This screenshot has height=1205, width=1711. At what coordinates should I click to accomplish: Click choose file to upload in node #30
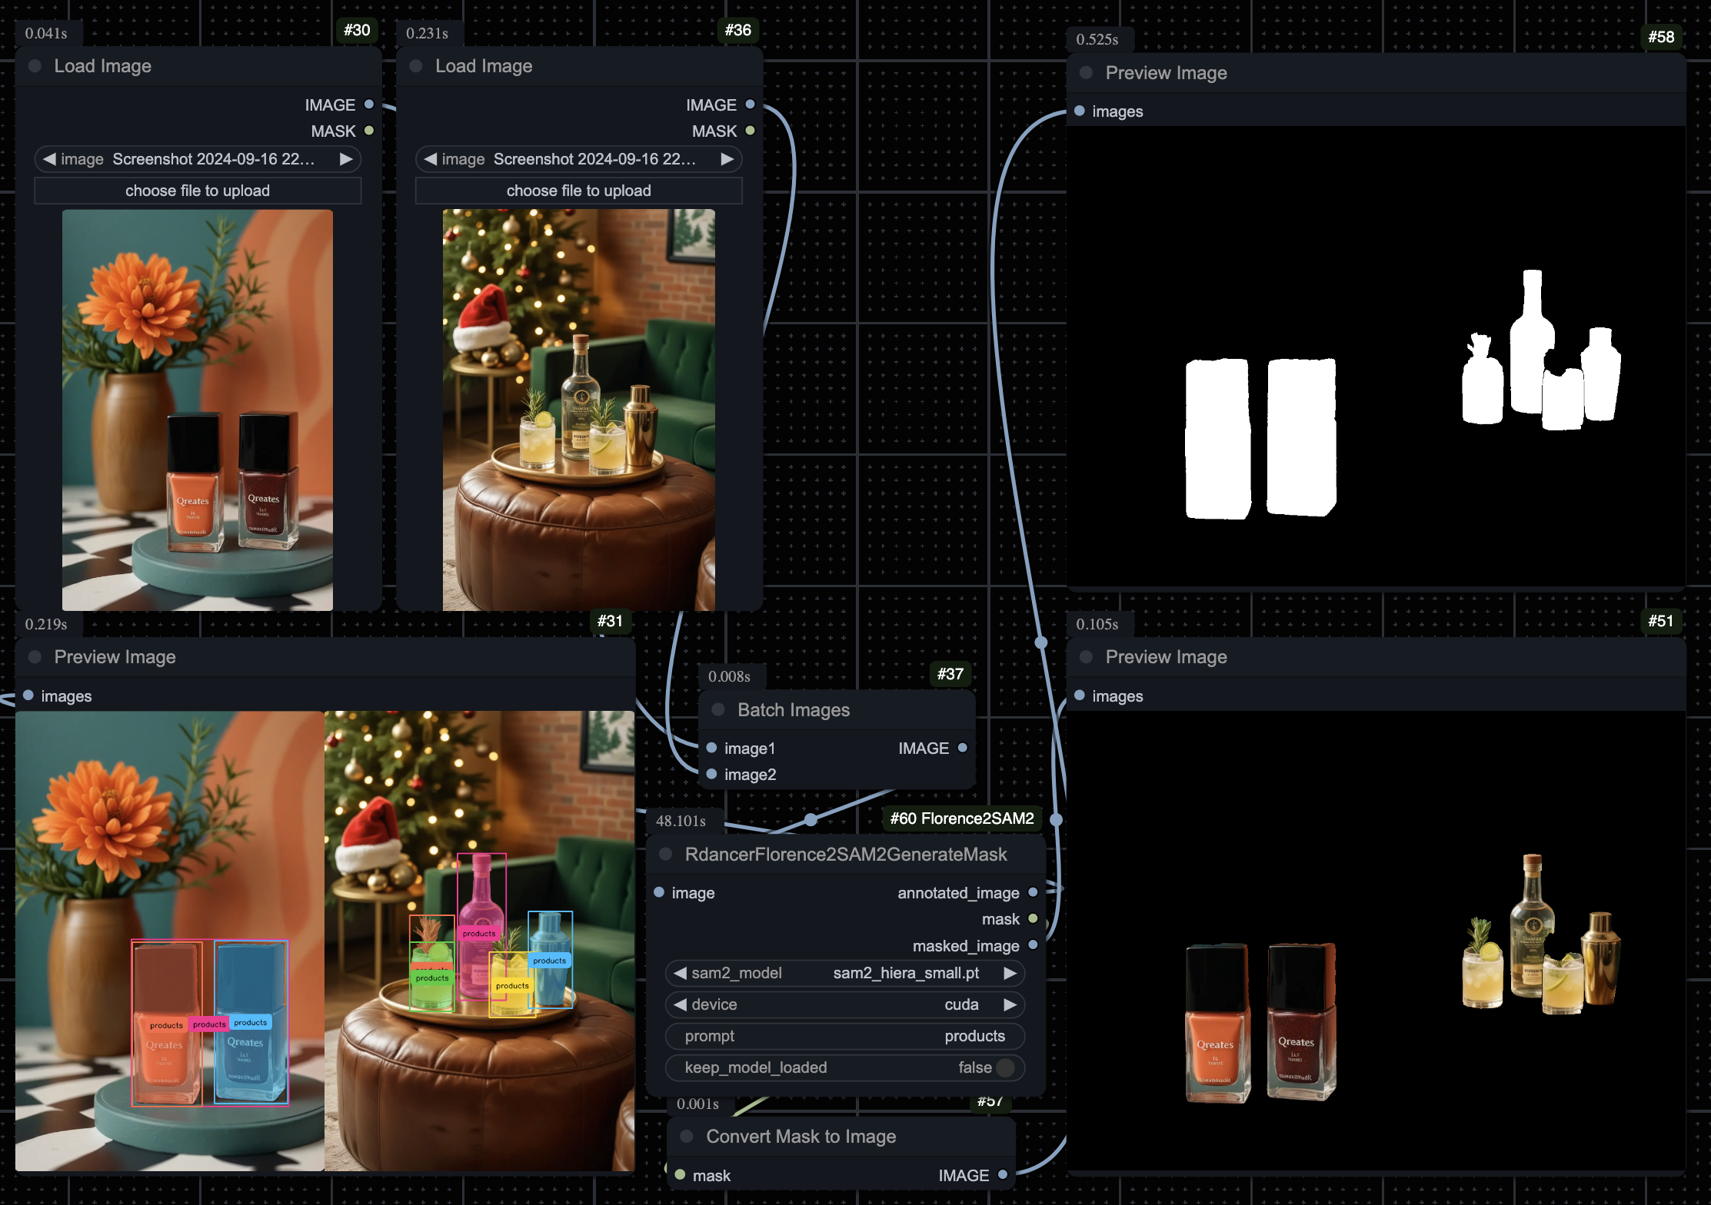pyautogui.click(x=198, y=191)
